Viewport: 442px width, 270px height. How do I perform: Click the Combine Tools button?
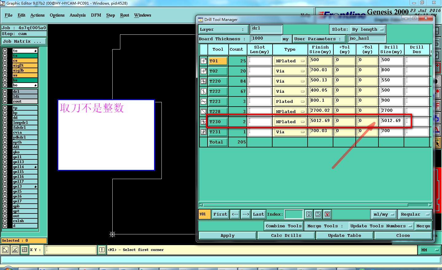coord(284,226)
